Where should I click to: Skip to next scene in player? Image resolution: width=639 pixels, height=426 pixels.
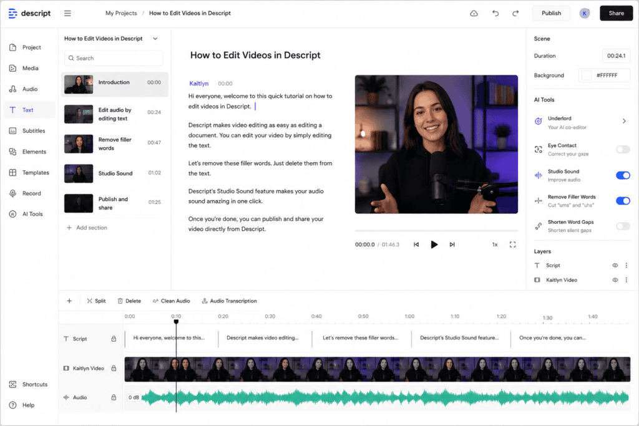[452, 244]
